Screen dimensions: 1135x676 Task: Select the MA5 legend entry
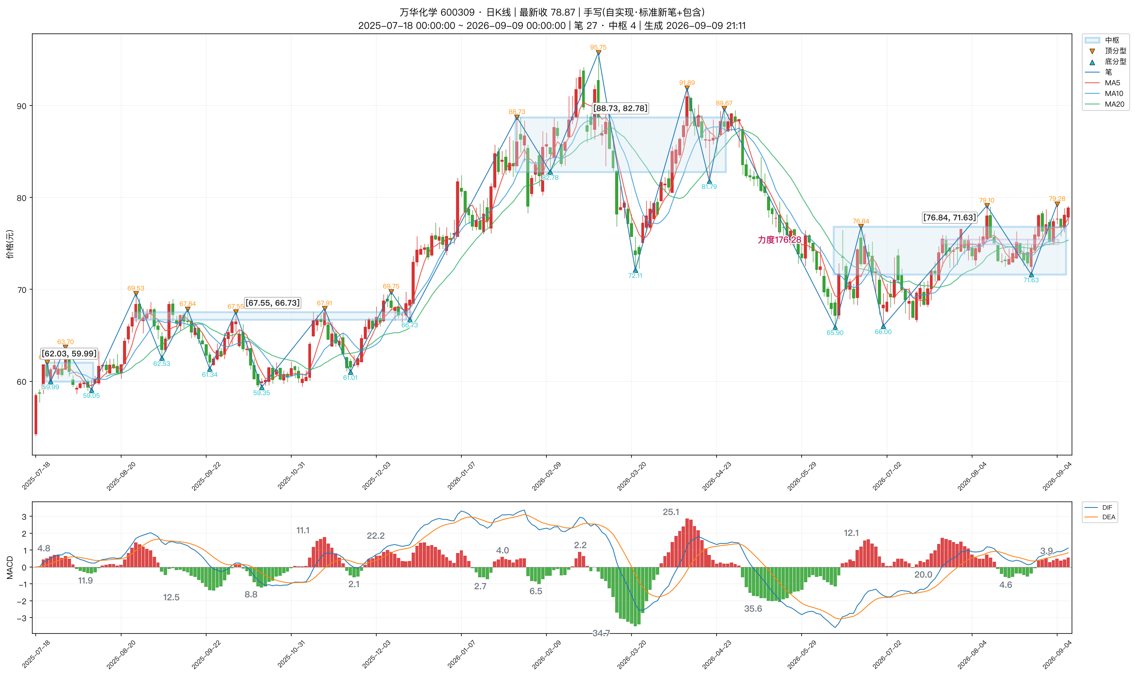coord(1102,82)
